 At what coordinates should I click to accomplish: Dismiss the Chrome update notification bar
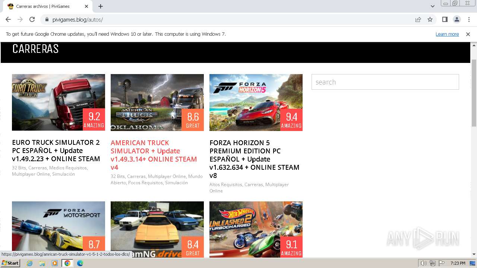pos(468,34)
